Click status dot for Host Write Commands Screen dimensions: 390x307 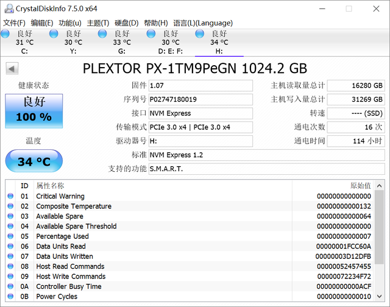(10, 276)
